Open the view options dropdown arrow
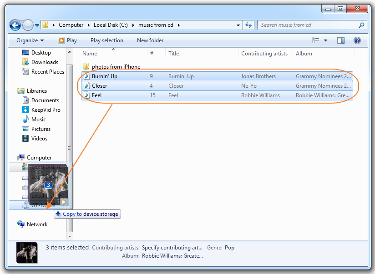Image resolution: width=375 pixels, height=274 pixels. point(325,40)
